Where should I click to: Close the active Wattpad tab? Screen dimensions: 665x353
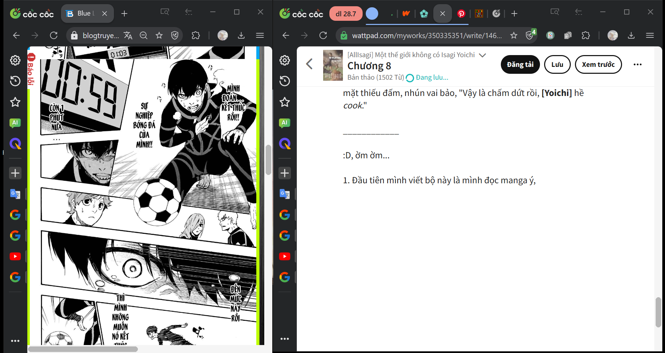(x=443, y=14)
